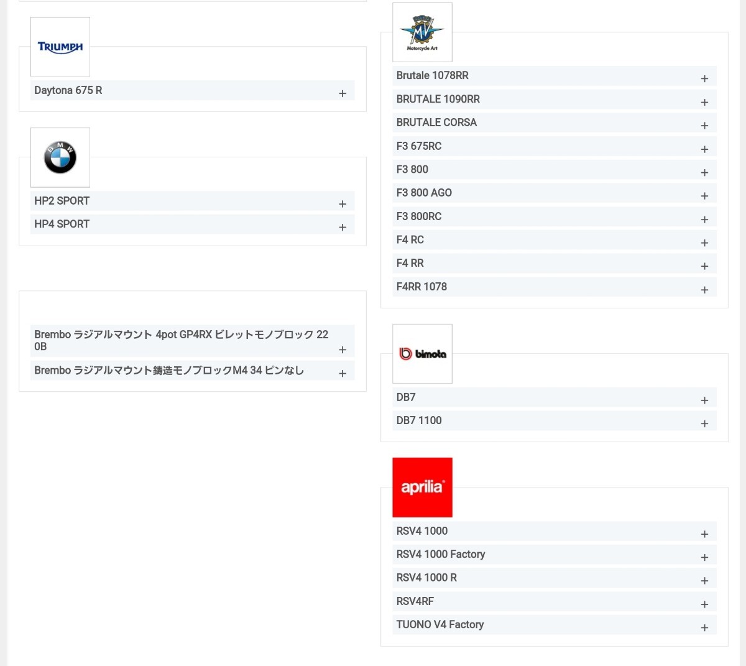Select the TUONO V4 Factory label
This screenshot has height=666, width=746.
pyautogui.click(x=440, y=624)
